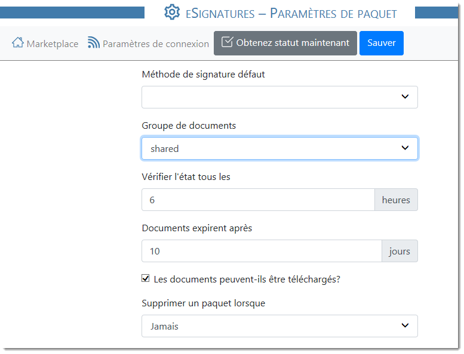Open Paramètres de connexion

[155, 44]
